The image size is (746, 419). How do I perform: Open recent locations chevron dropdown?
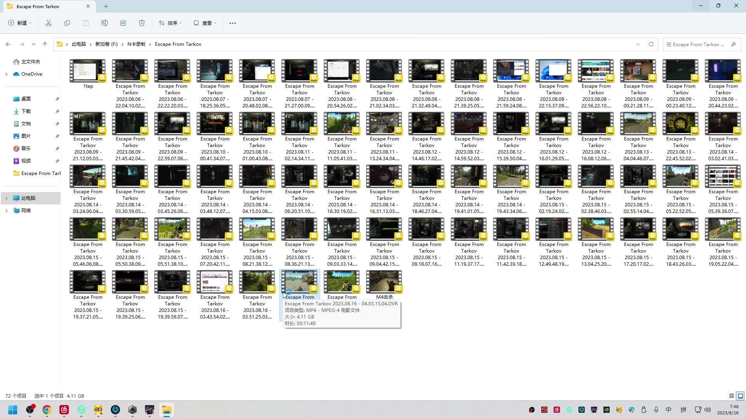[33, 44]
